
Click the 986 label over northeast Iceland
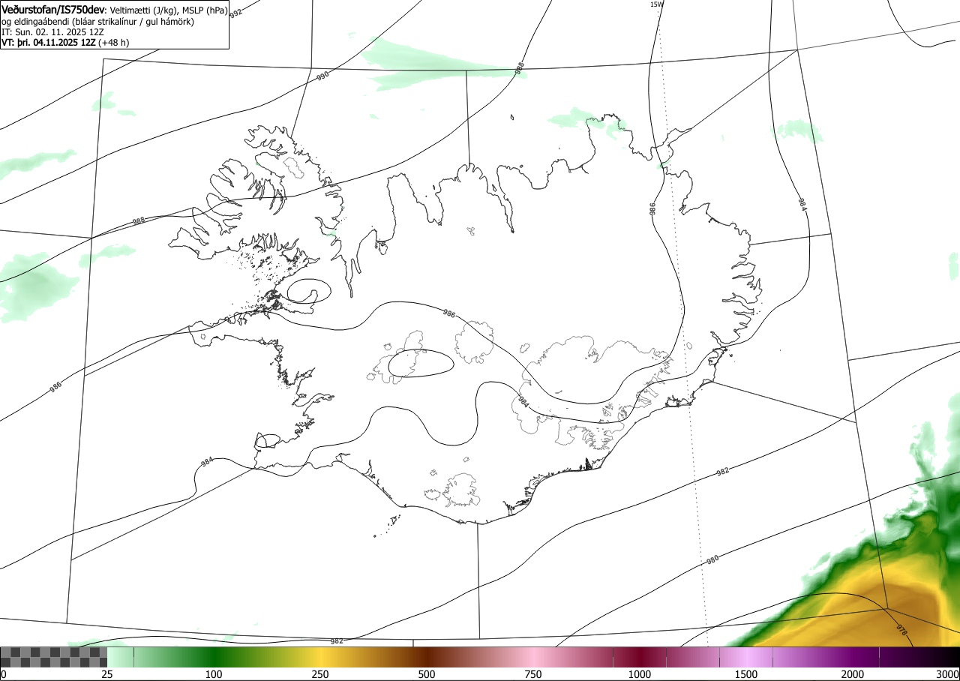(x=652, y=209)
